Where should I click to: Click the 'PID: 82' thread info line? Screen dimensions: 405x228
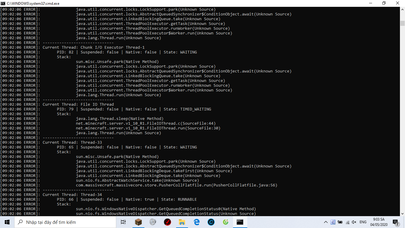point(127,52)
